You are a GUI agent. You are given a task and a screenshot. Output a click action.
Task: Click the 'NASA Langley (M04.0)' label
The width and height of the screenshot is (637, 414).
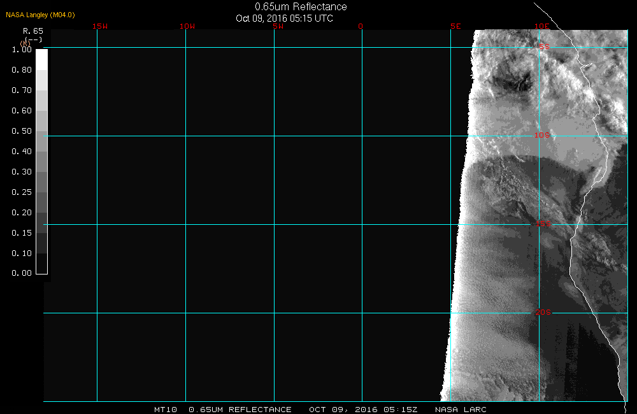[40, 15]
